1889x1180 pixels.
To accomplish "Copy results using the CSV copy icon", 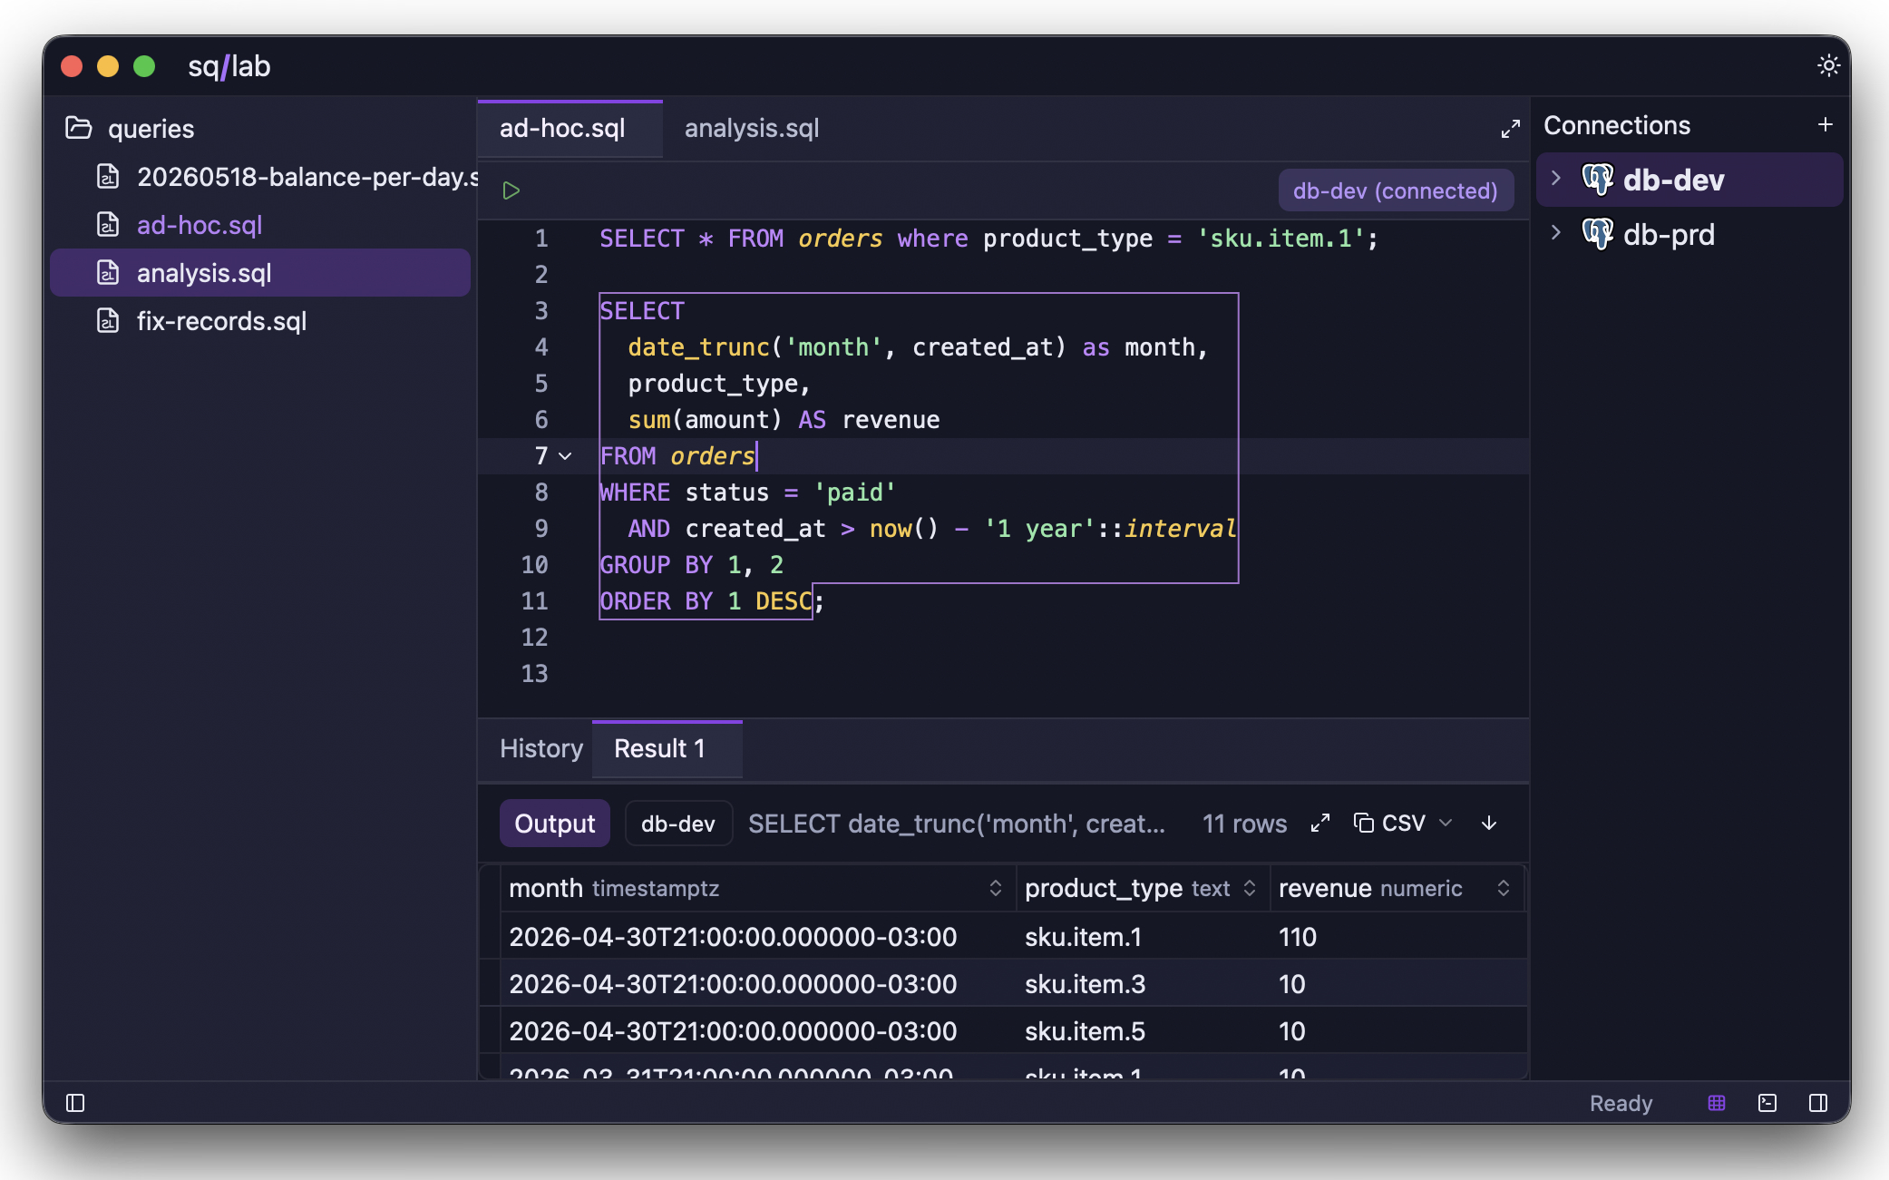I will click(1363, 823).
